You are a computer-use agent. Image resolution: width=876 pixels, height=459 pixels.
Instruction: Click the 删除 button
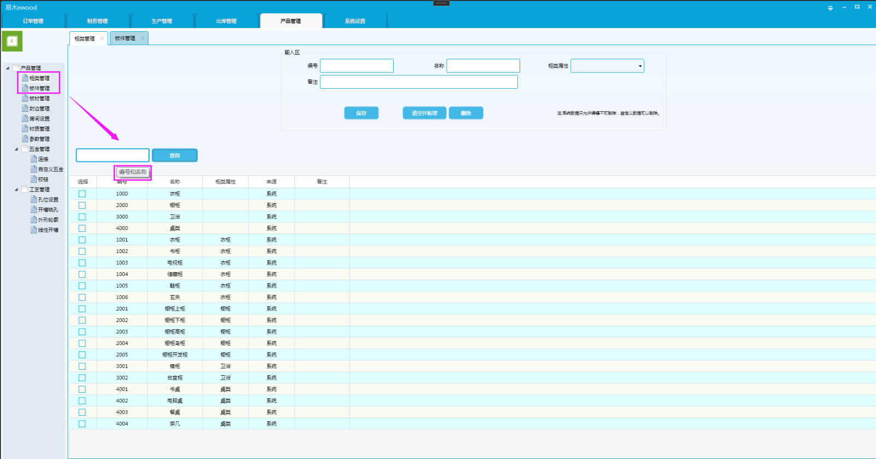pyautogui.click(x=466, y=113)
